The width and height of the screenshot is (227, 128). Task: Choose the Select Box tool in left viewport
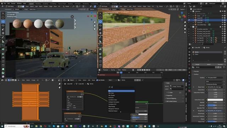tap(3, 14)
